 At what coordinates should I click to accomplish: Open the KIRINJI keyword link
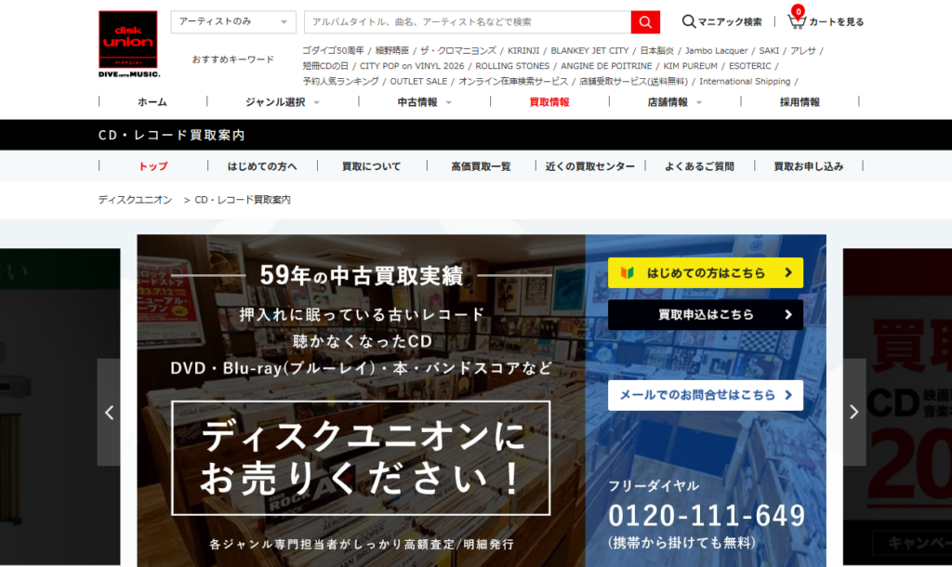(523, 50)
